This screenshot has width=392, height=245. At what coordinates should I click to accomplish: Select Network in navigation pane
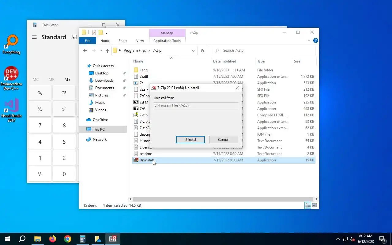coord(100,139)
